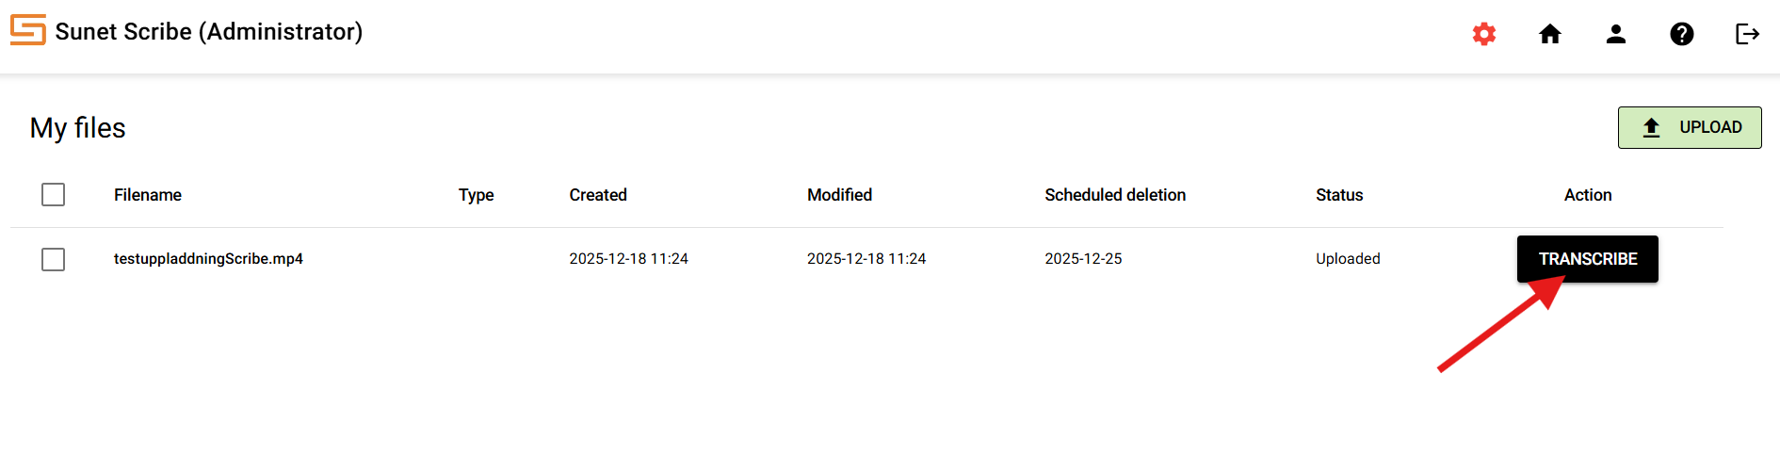Log out using the exit icon
Image resolution: width=1780 pixels, height=455 pixels.
(1748, 35)
